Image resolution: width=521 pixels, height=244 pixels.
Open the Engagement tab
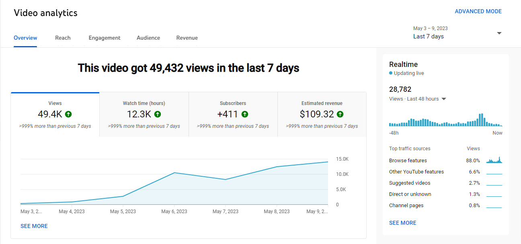pos(105,38)
